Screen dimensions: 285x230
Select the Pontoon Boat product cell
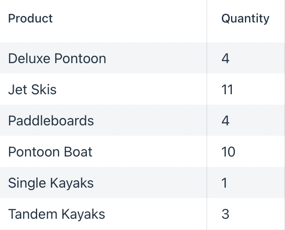tap(103, 152)
